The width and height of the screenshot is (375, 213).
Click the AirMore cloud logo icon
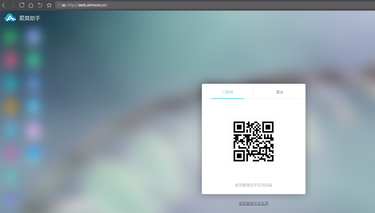click(10, 18)
